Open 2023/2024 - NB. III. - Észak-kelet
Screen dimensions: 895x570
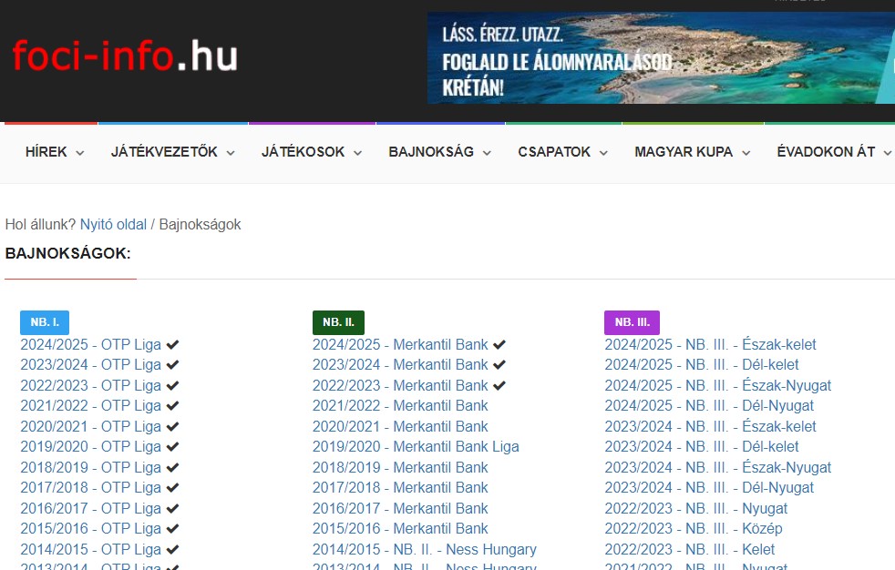pyautogui.click(x=710, y=427)
